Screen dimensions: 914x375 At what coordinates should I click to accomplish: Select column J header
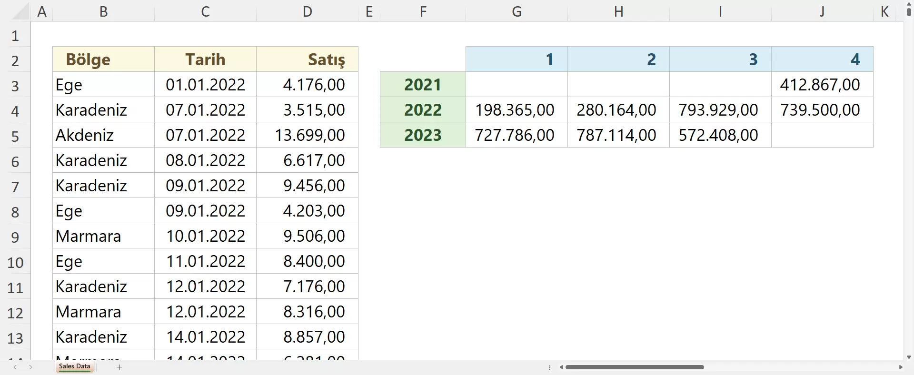click(822, 11)
